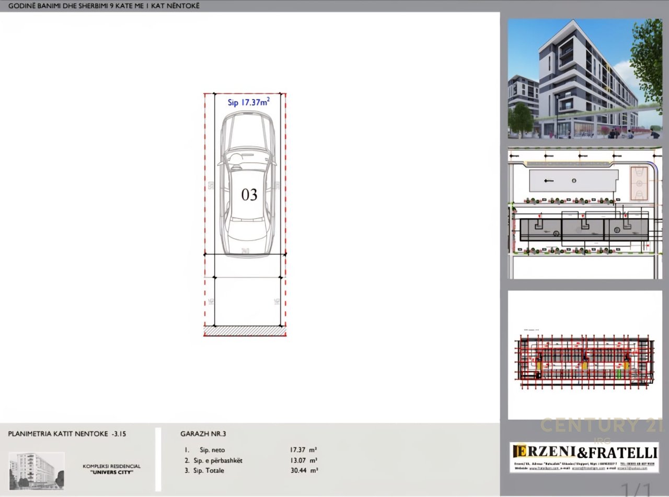Click small building thumbnail in bottom-left
Screen dimensions: 669x497
click(x=37, y=470)
